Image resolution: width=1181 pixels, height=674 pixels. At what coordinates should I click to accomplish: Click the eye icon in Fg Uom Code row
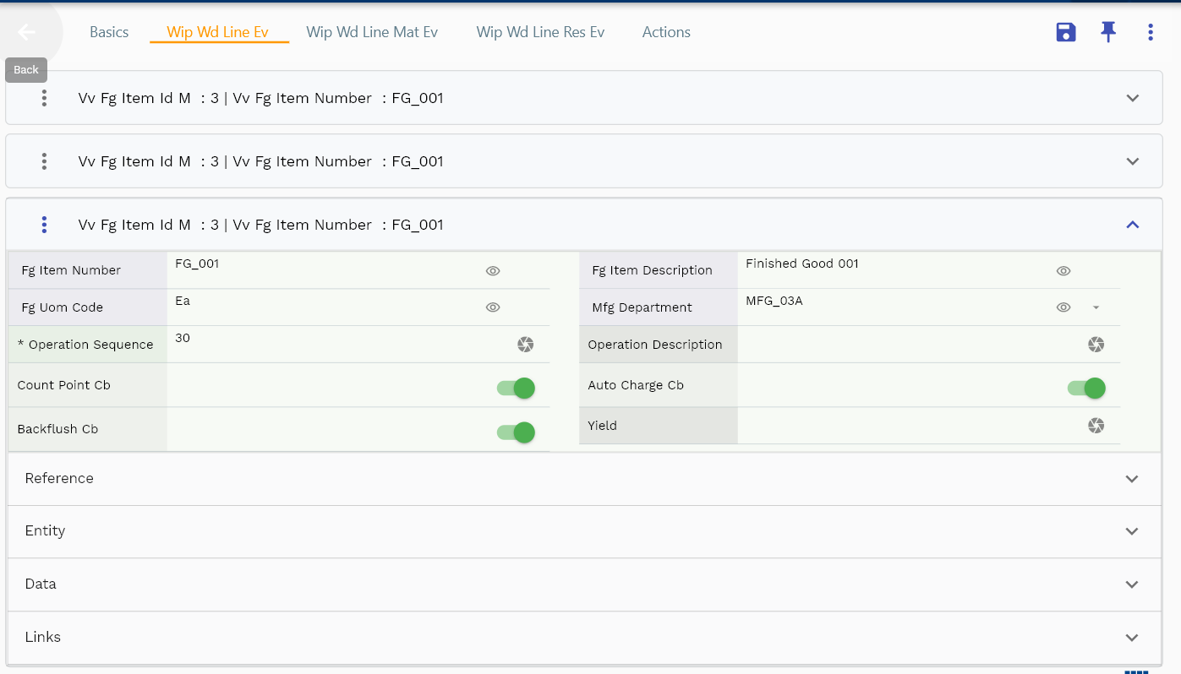click(x=493, y=307)
